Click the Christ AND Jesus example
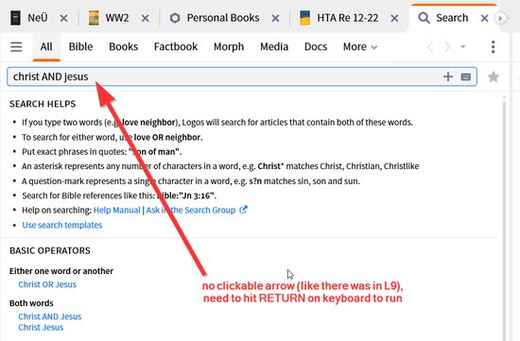520x341 pixels. coord(50,316)
